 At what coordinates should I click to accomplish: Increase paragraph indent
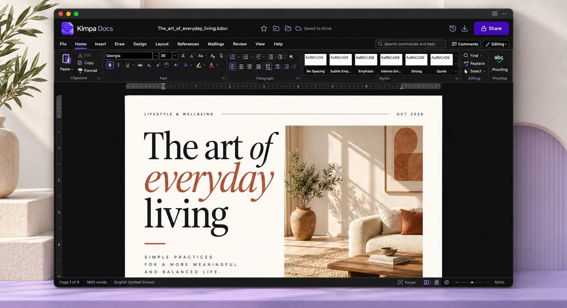pyautogui.click(x=280, y=57)
